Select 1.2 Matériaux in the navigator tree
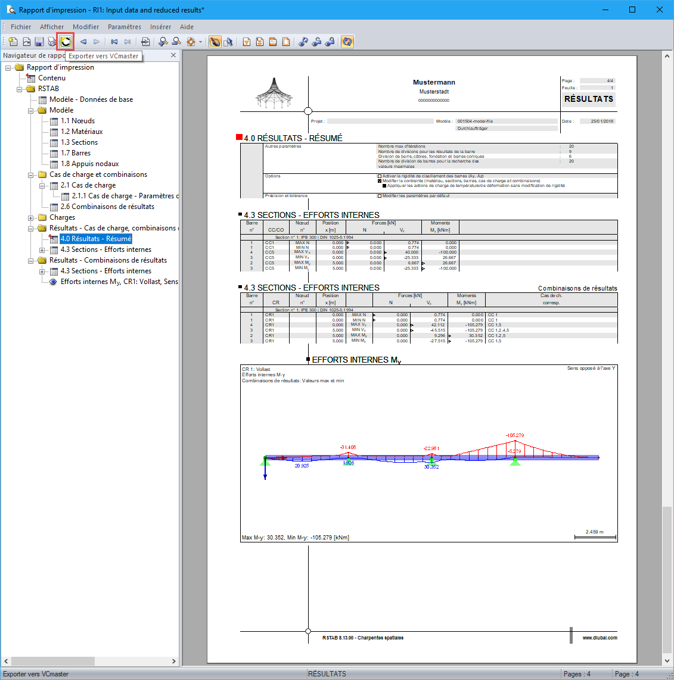This screenshot has height=680, width=674. (x=82, y=132)
